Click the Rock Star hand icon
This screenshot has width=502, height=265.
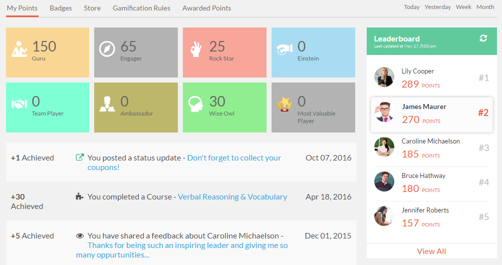(195, 49)
